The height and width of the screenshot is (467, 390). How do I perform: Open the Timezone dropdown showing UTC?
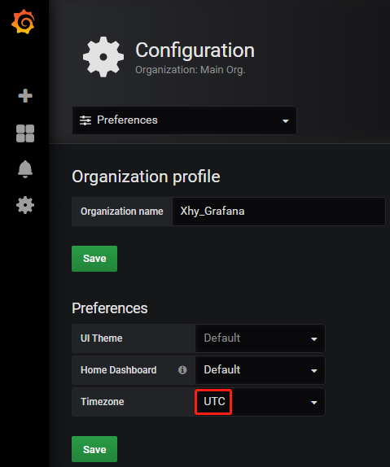[x=260, y=402]
